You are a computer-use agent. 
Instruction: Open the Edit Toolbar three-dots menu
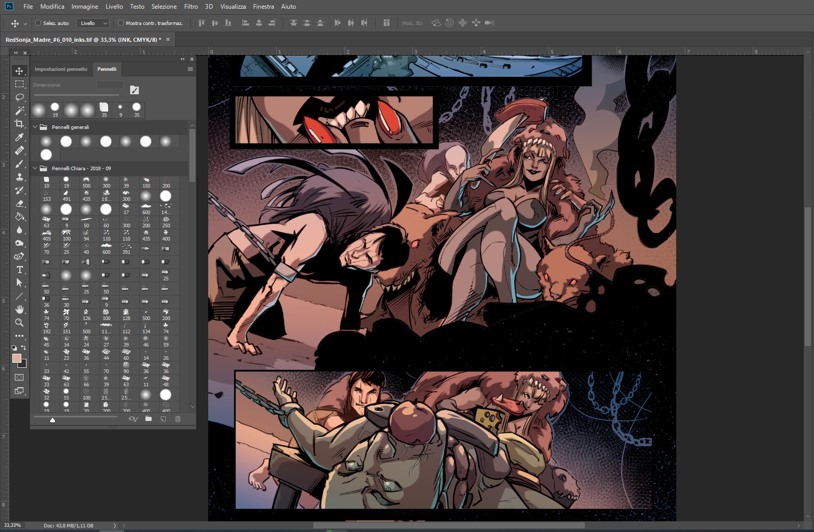(19, 336)
